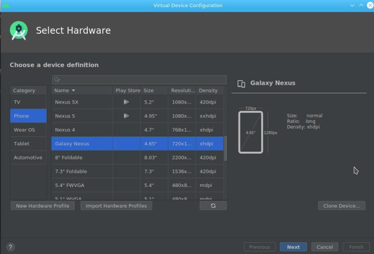Select the 5.4" FWVGA device row
The width and height of the screenshot is (374, 254).
[138, 185]
